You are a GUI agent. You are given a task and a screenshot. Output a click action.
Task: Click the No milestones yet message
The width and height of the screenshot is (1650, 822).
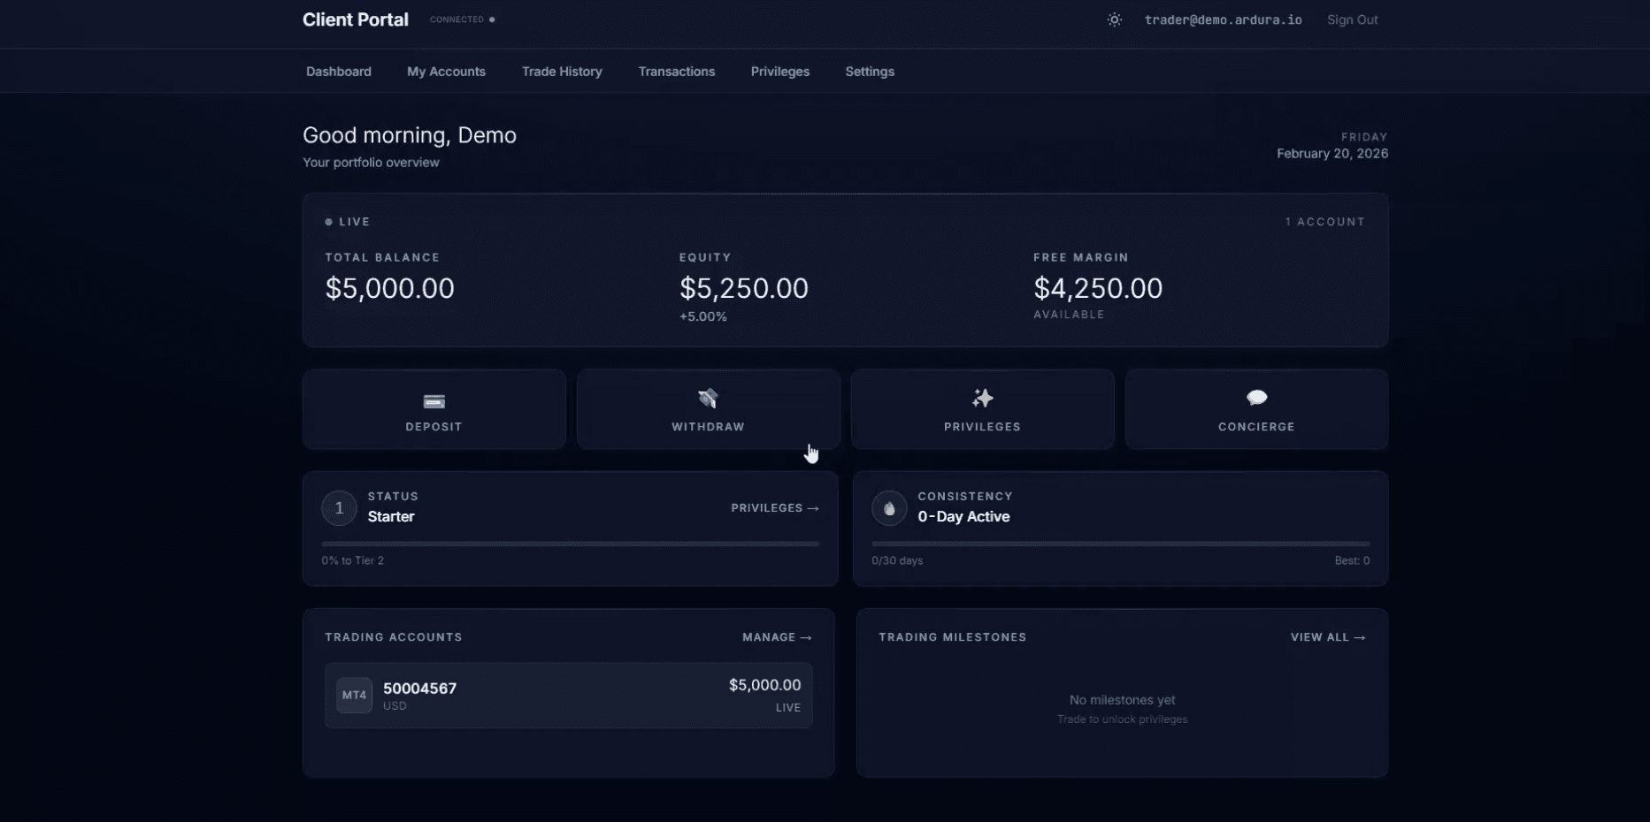(x=1123, y=700)
